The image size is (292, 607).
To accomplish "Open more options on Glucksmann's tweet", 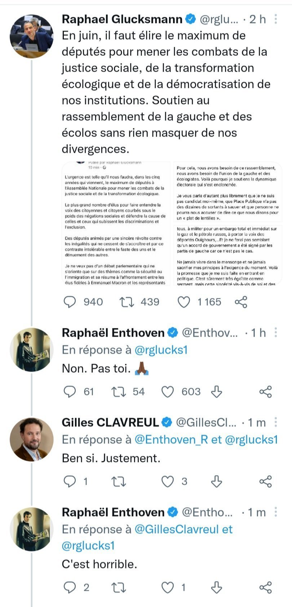I will point(276,19).
